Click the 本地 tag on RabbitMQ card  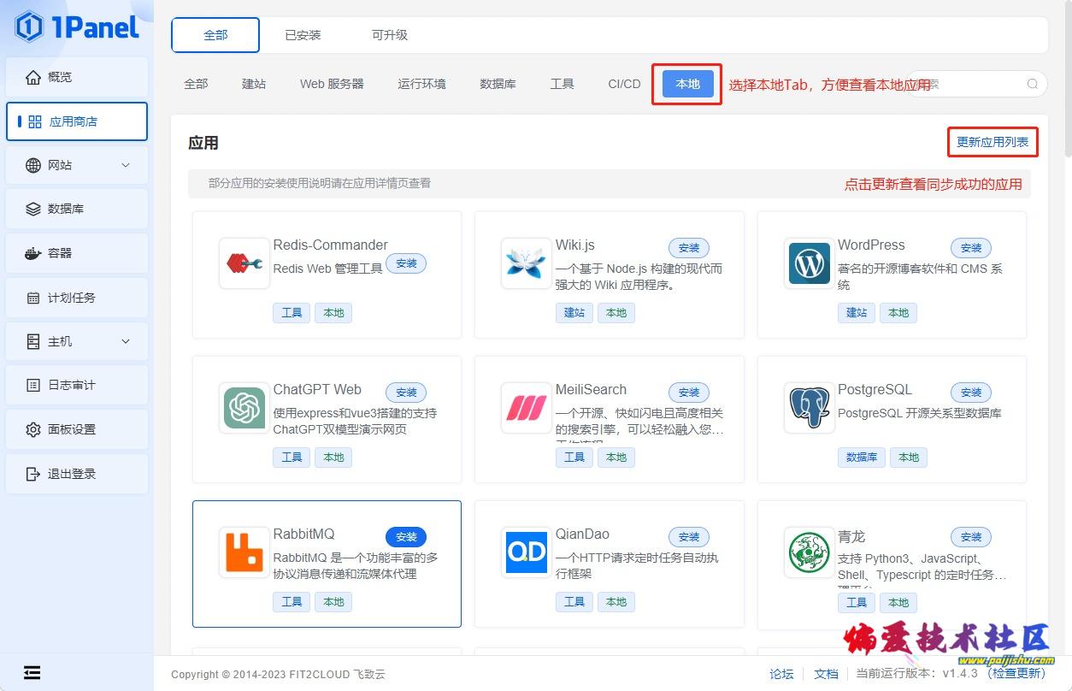click(333, 602)
